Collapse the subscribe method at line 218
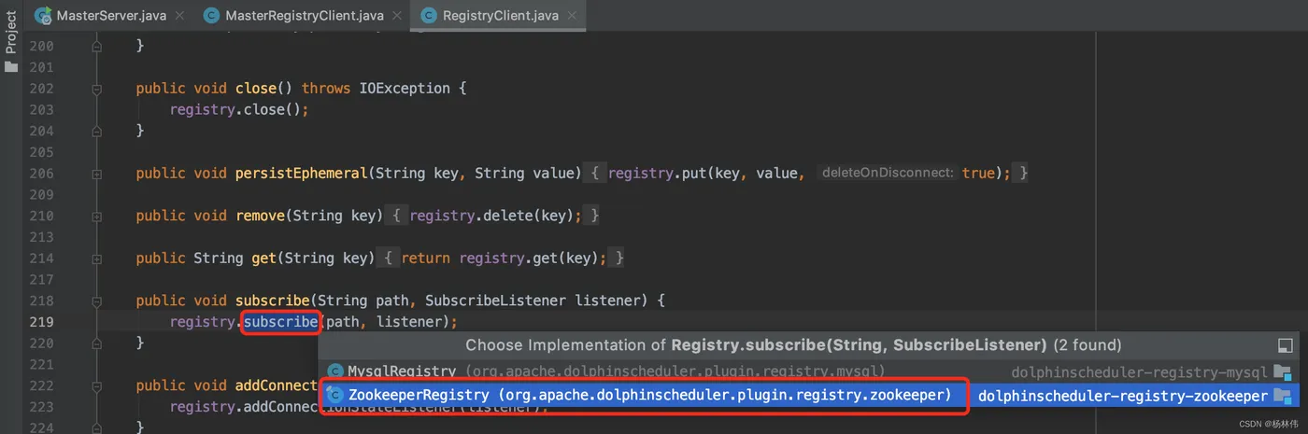The height and width of the screenshot is (434, 1308). [x=96, y=301]
